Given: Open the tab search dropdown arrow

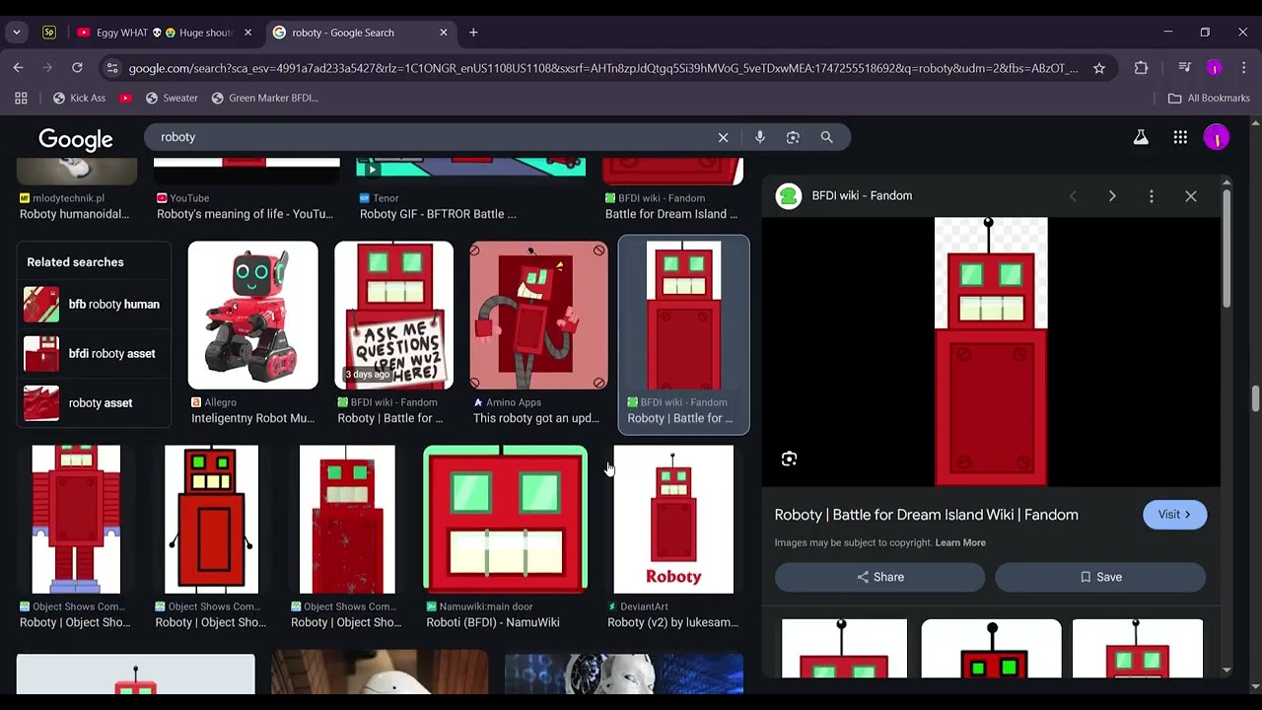Looking at the screenshot, I should tap(17, 33).
